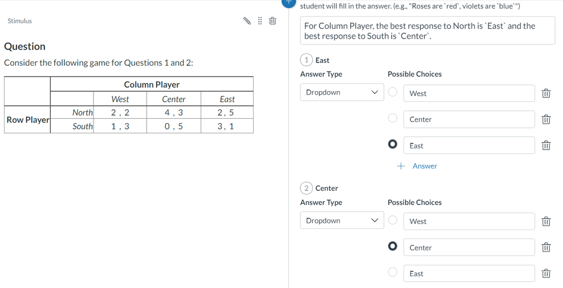Delete the East choice under blank 2
The width and height of the screenshot is (563, 288).
point(546,273)
